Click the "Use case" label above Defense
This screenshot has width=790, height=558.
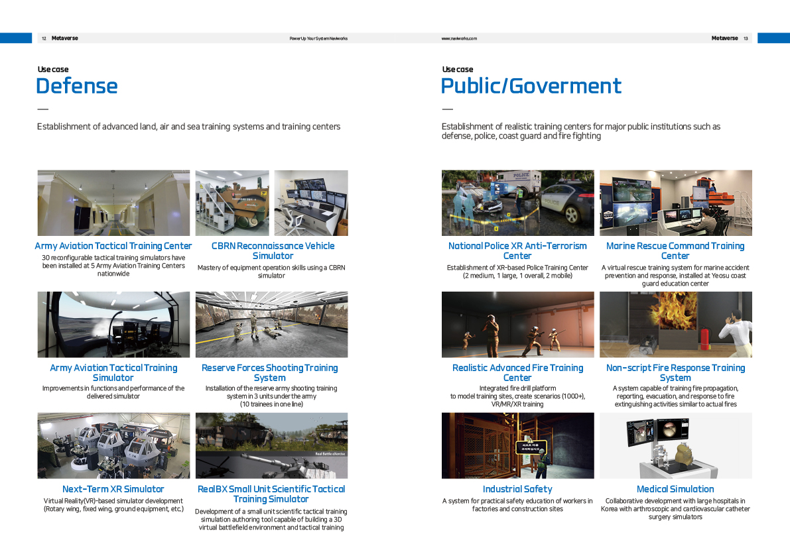click(53, 70)
